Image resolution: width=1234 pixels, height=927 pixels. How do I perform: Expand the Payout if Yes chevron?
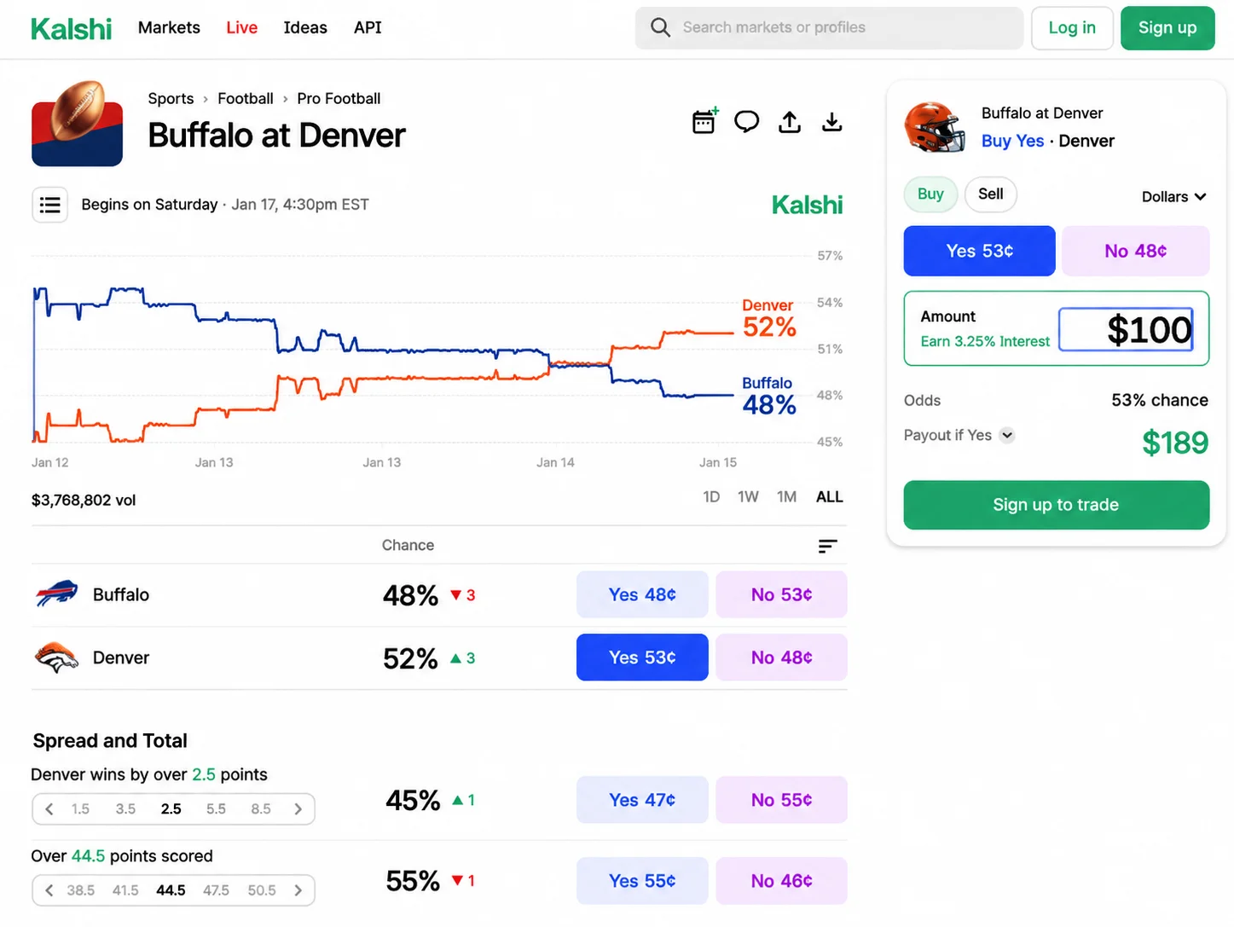click(1007, 435)
